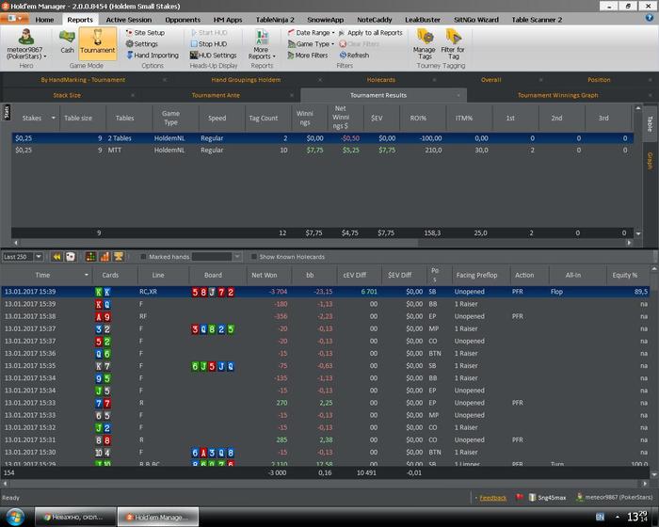Toggle the Marked hands checkbox
Image resolution: width=659 pixels, height=527 pixels.
[x=143, y=256]
